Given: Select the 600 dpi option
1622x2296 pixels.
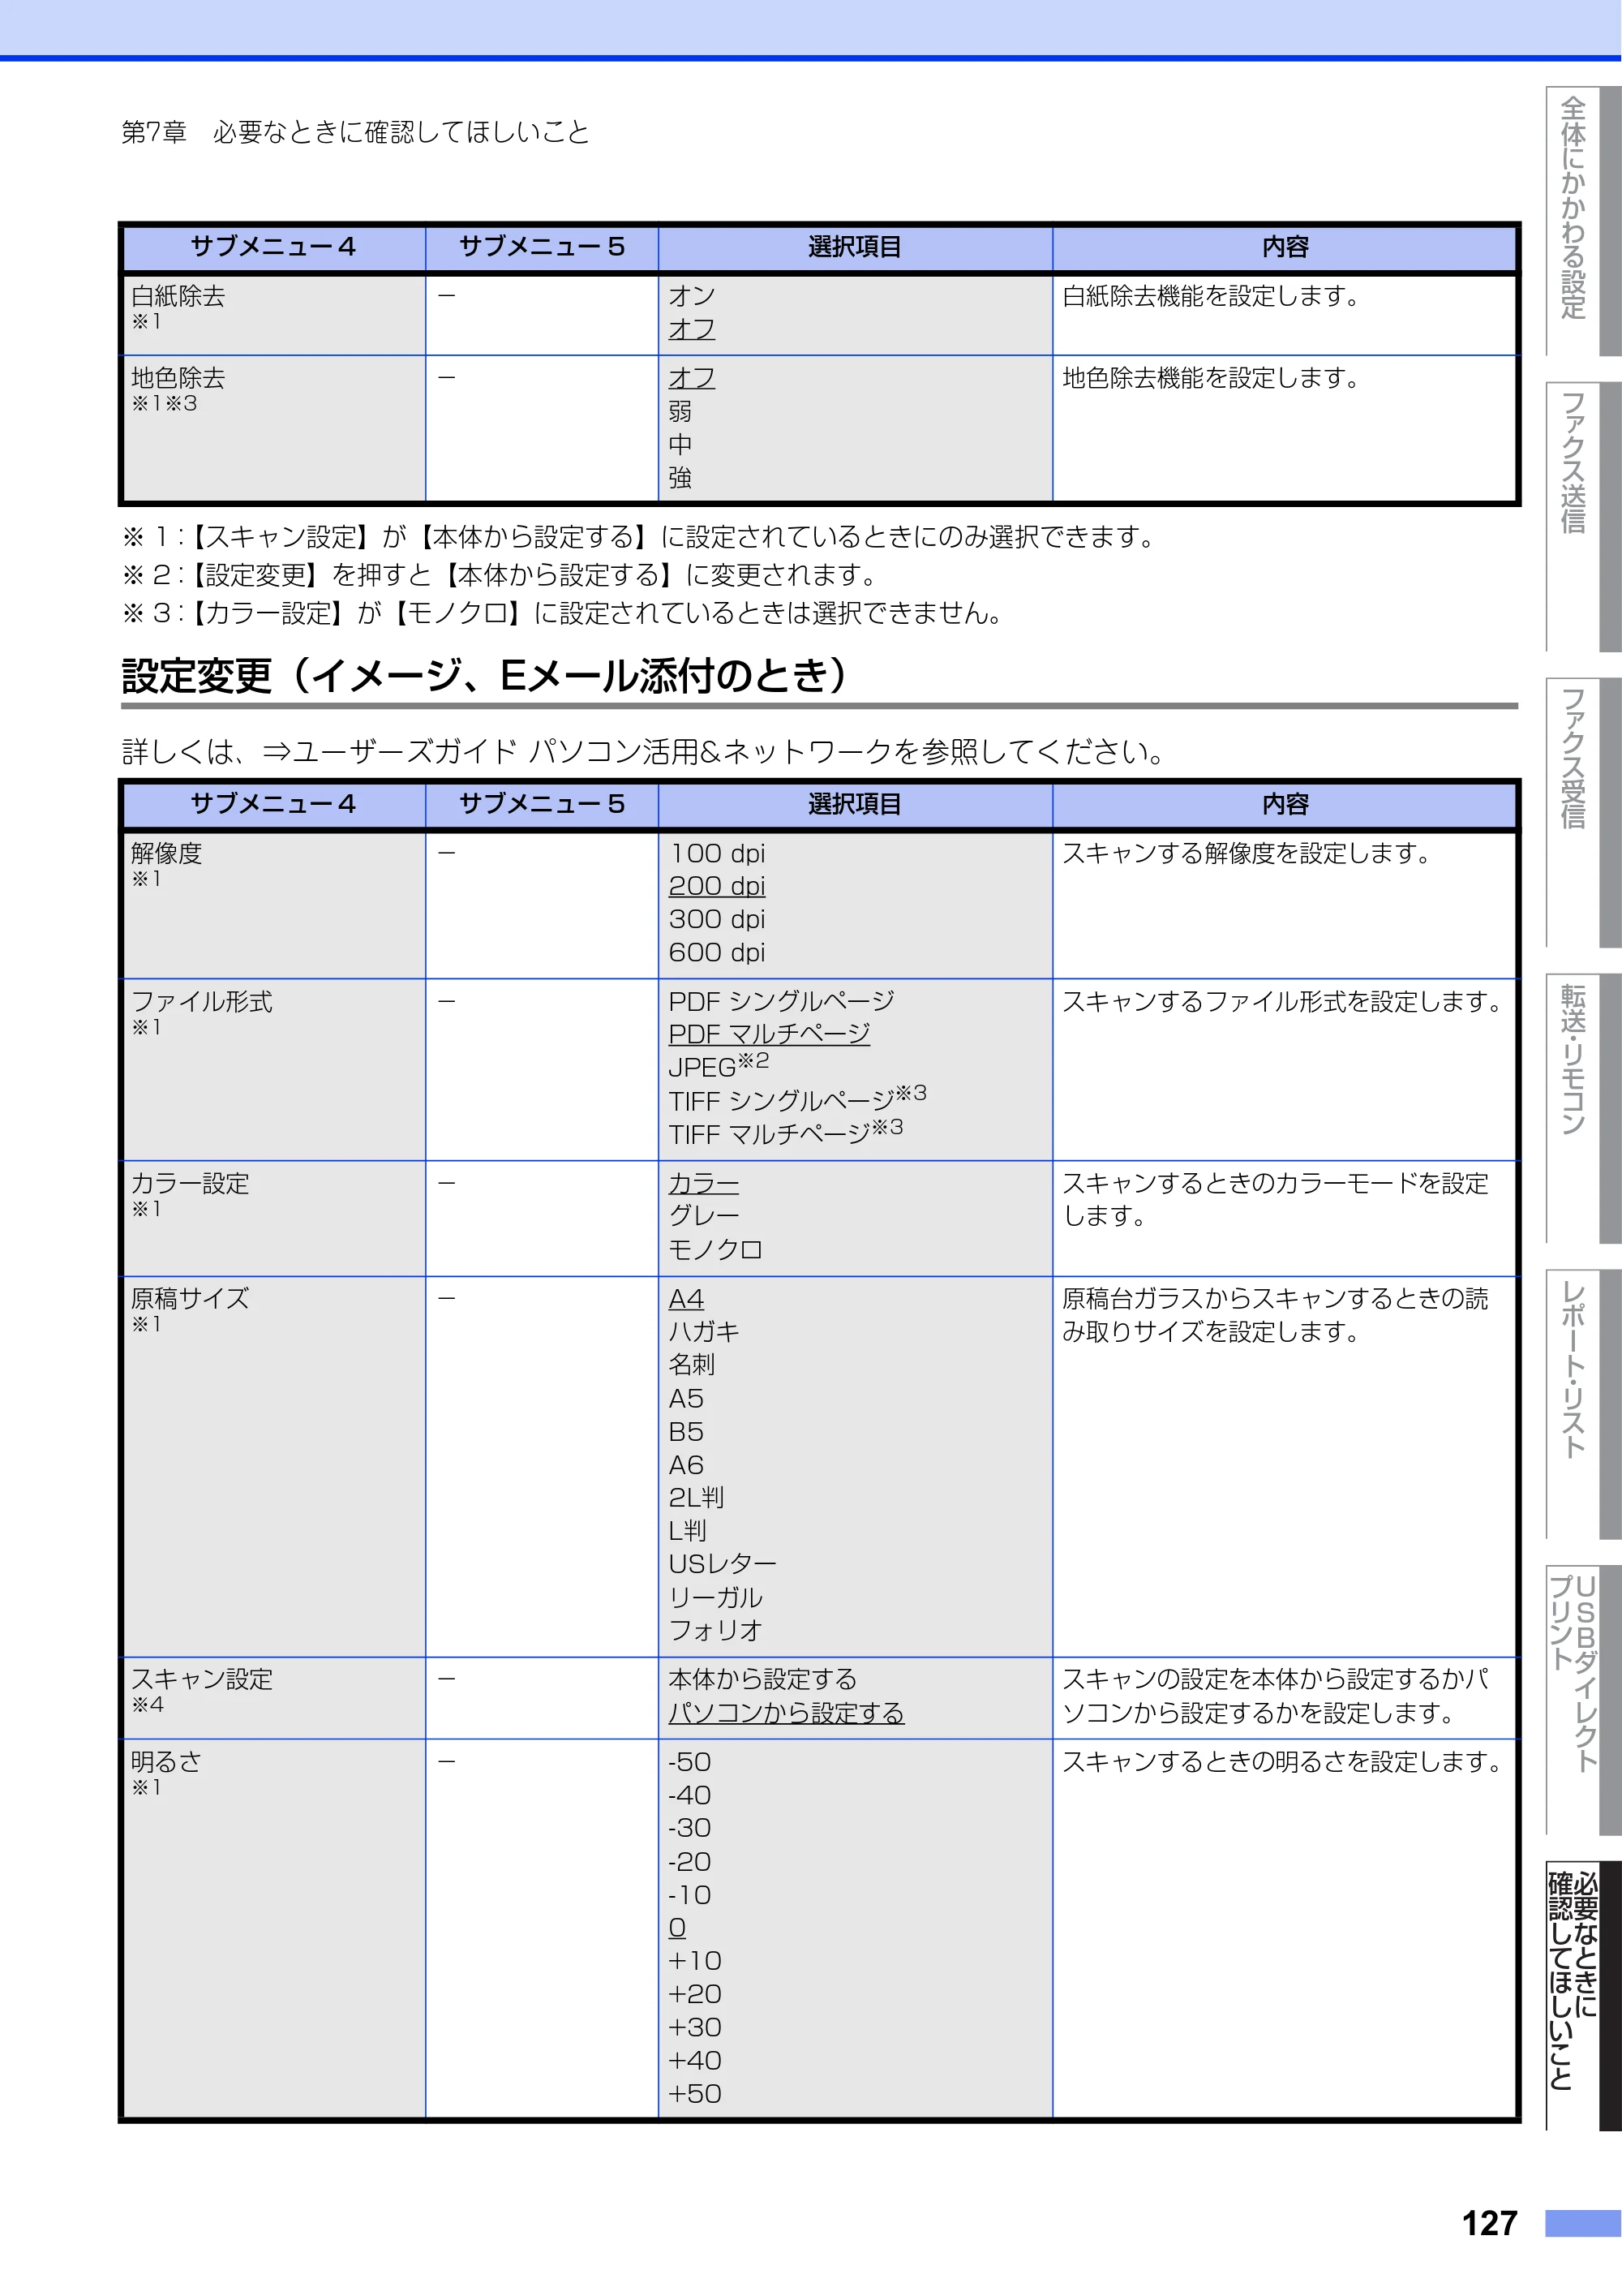Looking at the screenshot, I should pyautogui.click(x=717, y=952).
